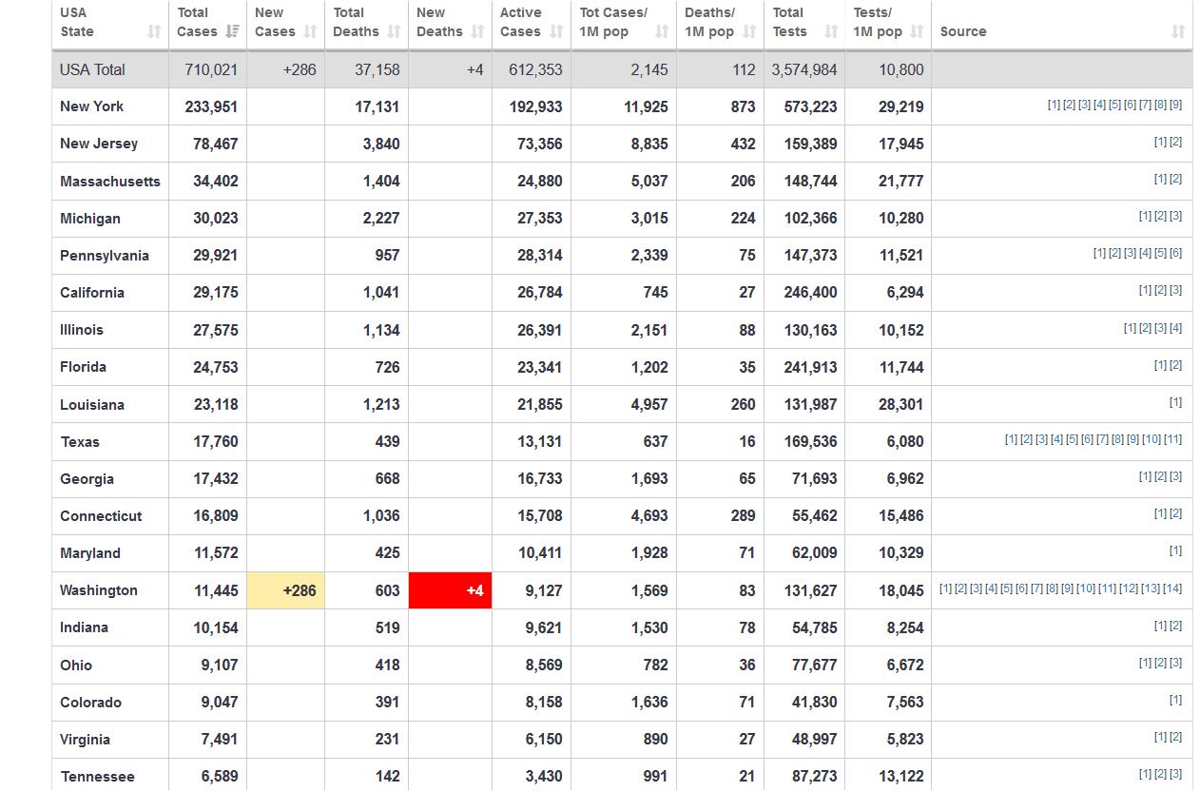Screen dimensions: 1200x791
Task: Open source link [1] for Louisiana
Action: [x=1175, y=402]
